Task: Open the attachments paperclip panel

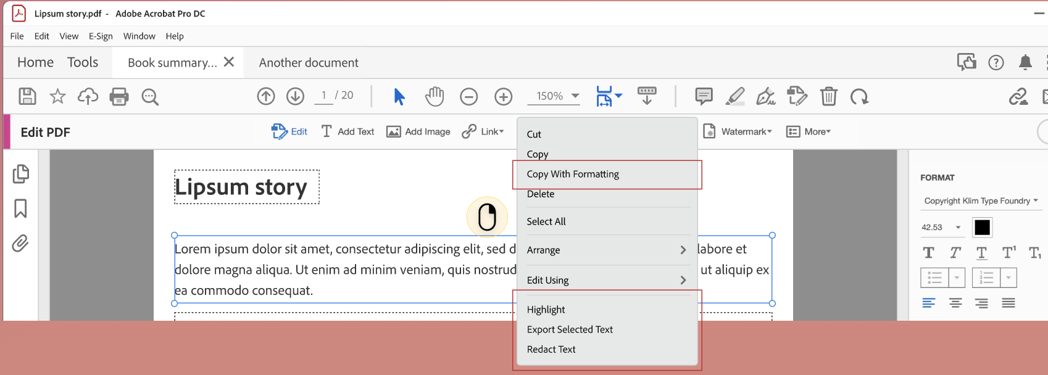Action: pyautogui.click(x=20, y=244)
